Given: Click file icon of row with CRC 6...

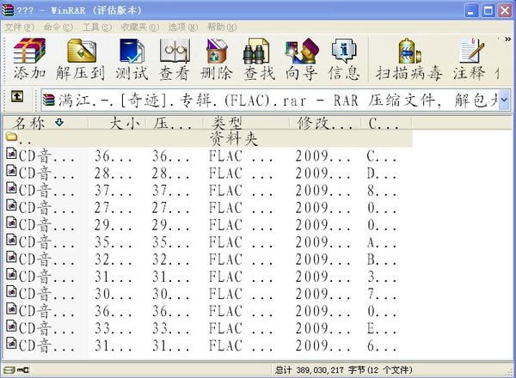Looking at the screenshot, I should (11, 343).
